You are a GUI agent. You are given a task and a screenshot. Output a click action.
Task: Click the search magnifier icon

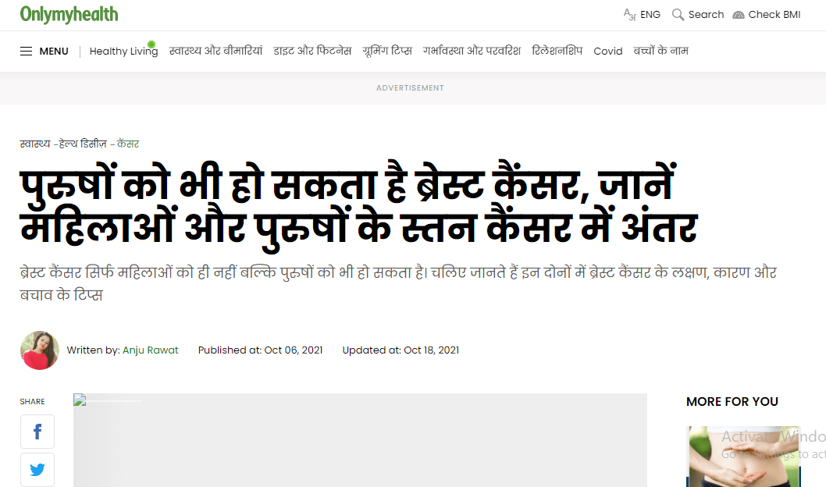pos(678,15)
